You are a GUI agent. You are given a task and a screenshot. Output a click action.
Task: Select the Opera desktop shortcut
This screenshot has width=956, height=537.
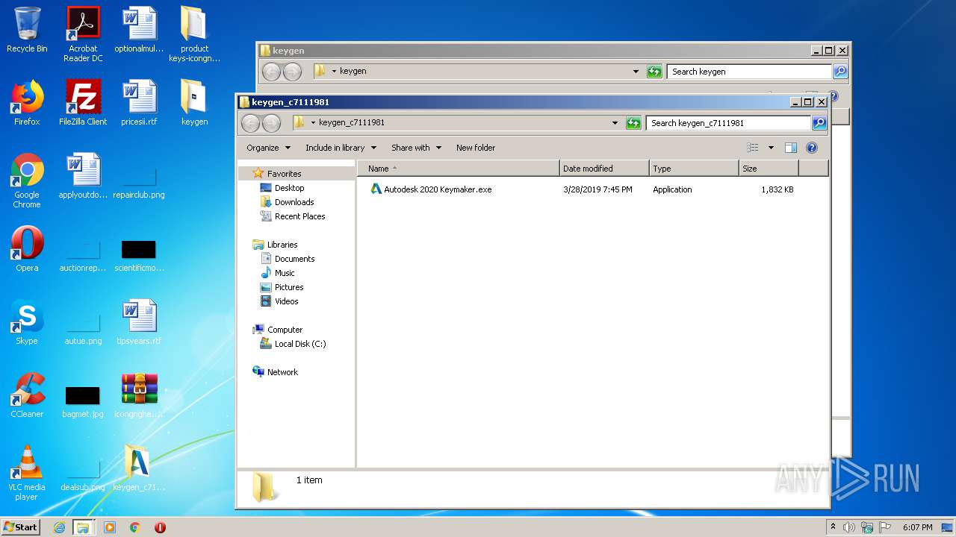(27, 249)
